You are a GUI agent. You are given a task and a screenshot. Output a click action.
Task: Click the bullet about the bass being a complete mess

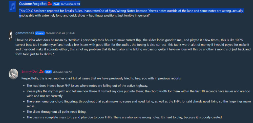124,117
